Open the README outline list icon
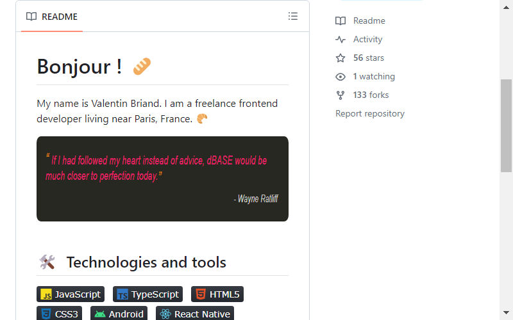 pos(293,17)
